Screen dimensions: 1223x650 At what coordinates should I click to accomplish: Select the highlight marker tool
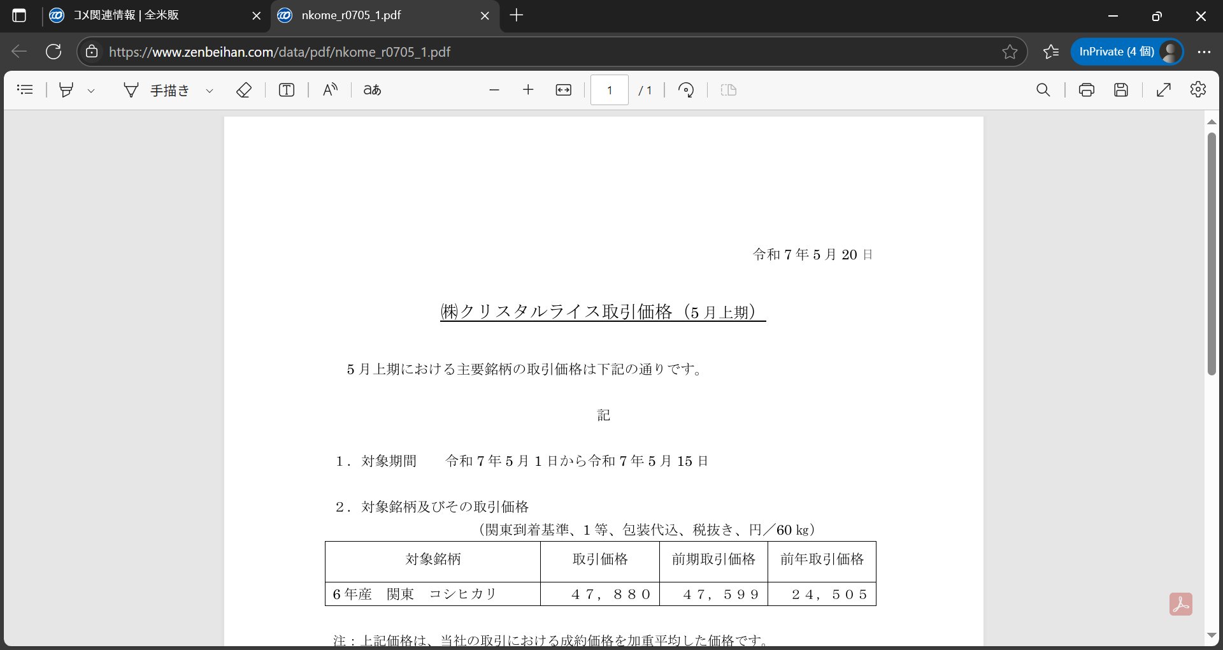[x=66, y=90]
